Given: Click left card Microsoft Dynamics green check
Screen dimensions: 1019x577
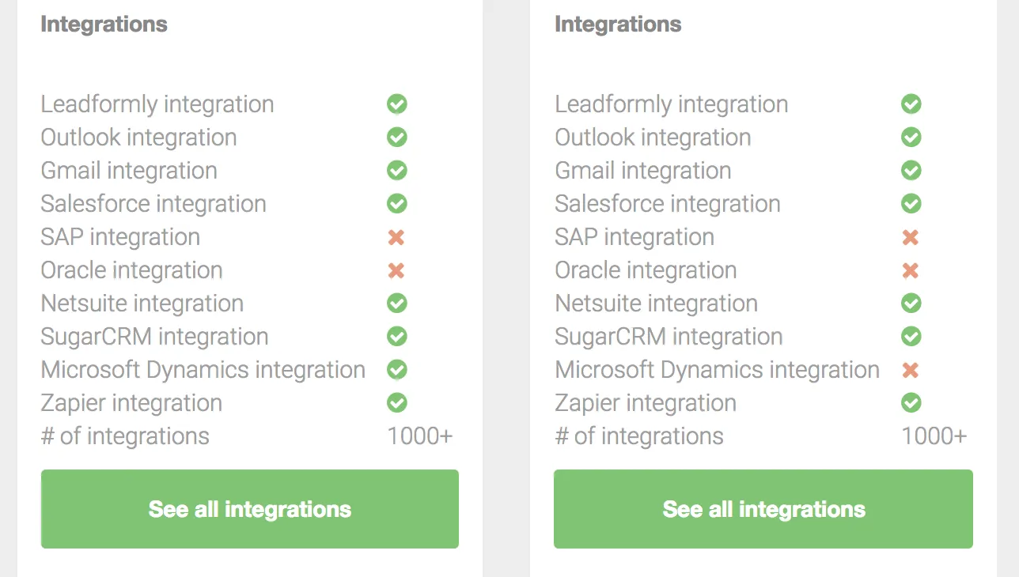Looking at the screenshot, I should pyautogui.click(x=396, y=370).
